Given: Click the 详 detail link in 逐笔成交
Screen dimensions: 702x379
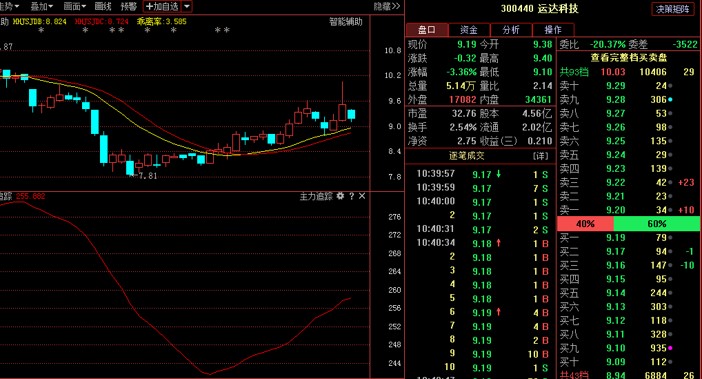Looking at the screenshot, I should (x=540, y=156).
